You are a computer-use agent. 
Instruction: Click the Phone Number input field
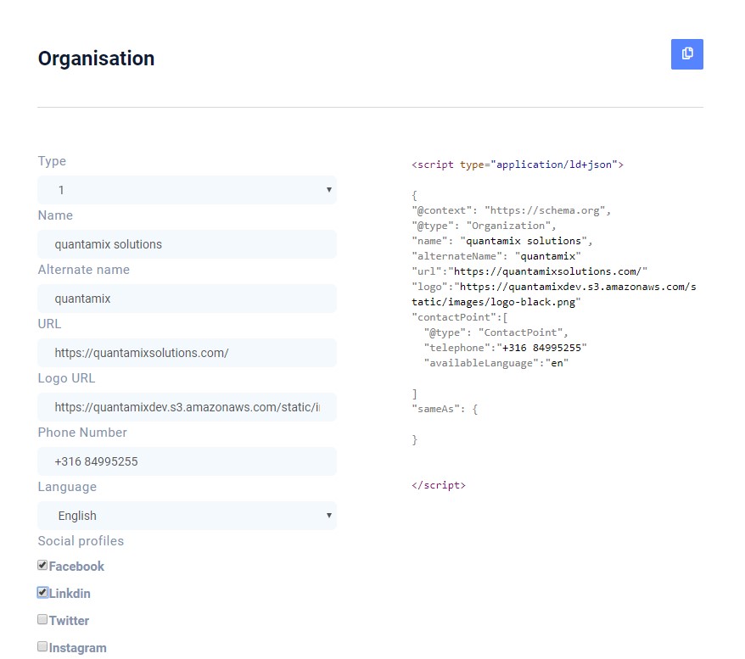[187, 461]
